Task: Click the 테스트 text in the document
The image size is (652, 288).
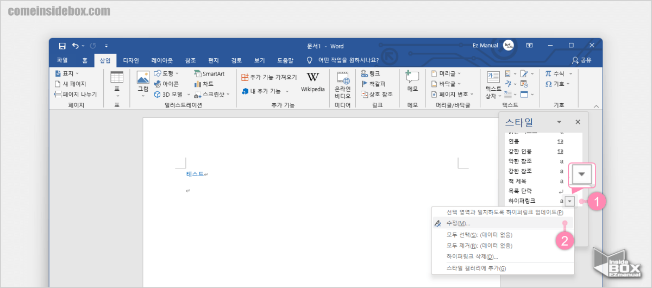Action: 195,174
